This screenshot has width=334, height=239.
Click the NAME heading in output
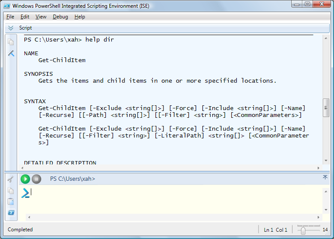click(31, 54)
